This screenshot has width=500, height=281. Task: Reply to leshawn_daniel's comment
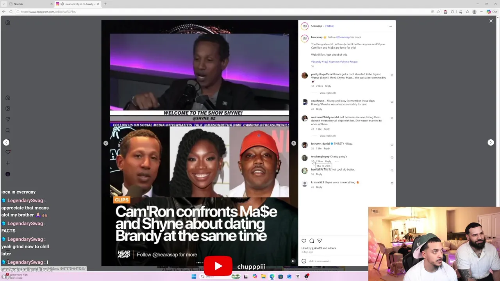(x=327, y=148)
